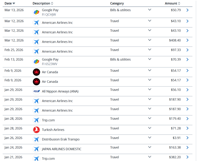Expand category dropdown on All Nippon Airways row
The image size is (198, 161).
(x=150, y=90)
